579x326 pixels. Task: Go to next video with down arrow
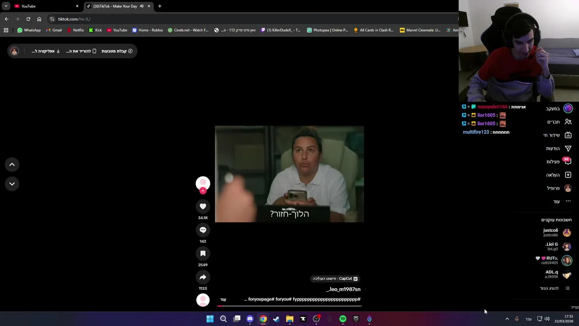click(x=12, y=184)
